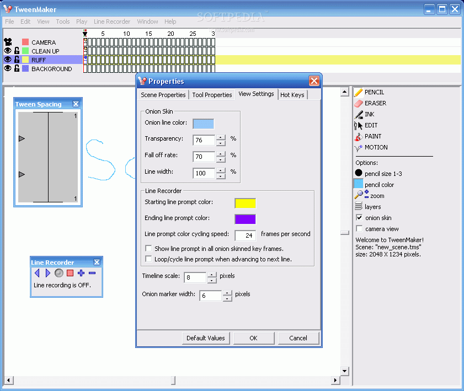This screenshot has height=391, width=464.
Task: Decrease Onion marker width with down arrow
Action: click(x=227, y=298)
